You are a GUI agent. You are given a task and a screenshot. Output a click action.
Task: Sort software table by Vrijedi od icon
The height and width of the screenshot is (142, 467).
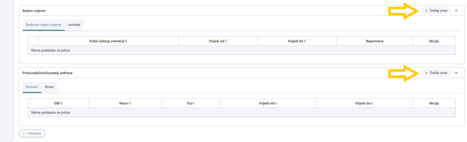pyautogui.click(x=276, y=103)
